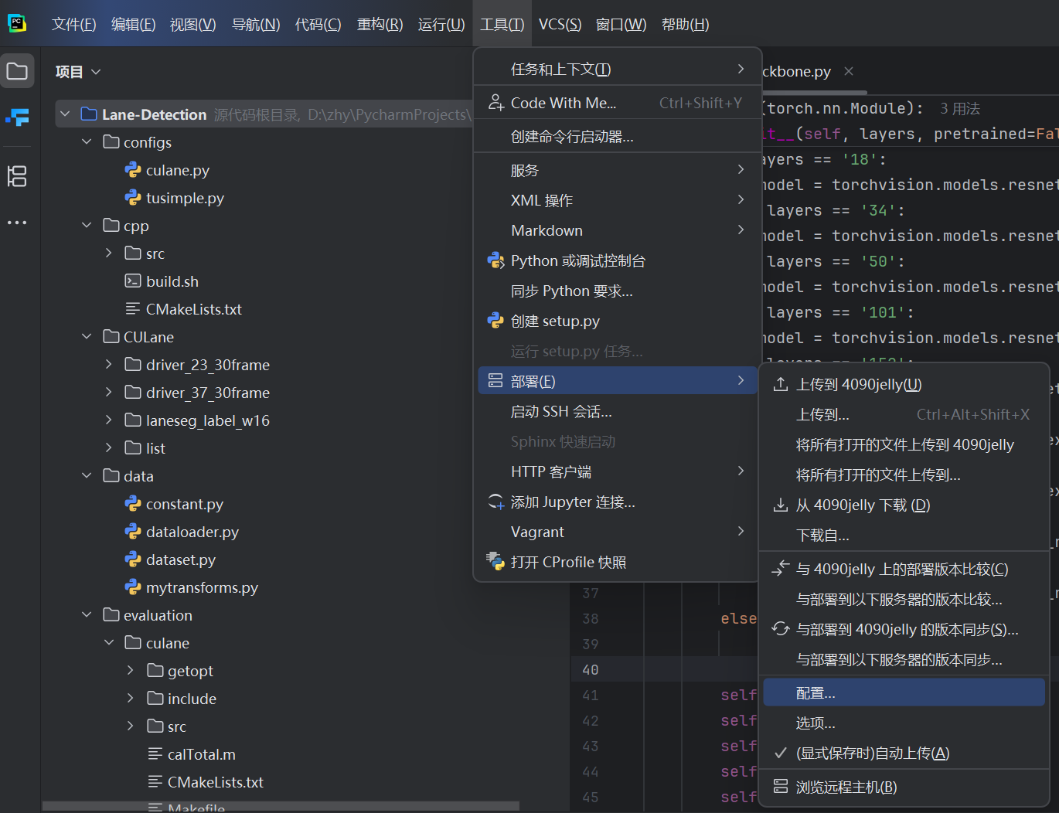
Task: Click Open CProfile snapshot entry
Action: [568, 563]
